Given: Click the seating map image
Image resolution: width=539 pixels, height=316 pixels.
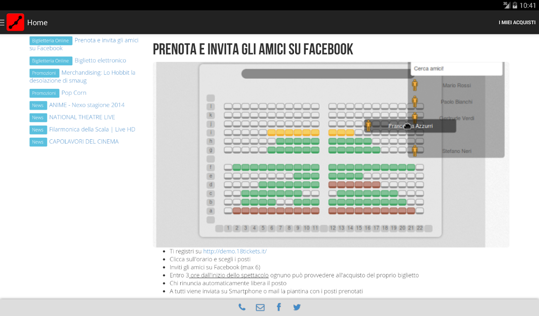Looking at the screenshot, I should [331, 154].
